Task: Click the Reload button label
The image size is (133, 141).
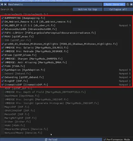Action: coord(53,140)
